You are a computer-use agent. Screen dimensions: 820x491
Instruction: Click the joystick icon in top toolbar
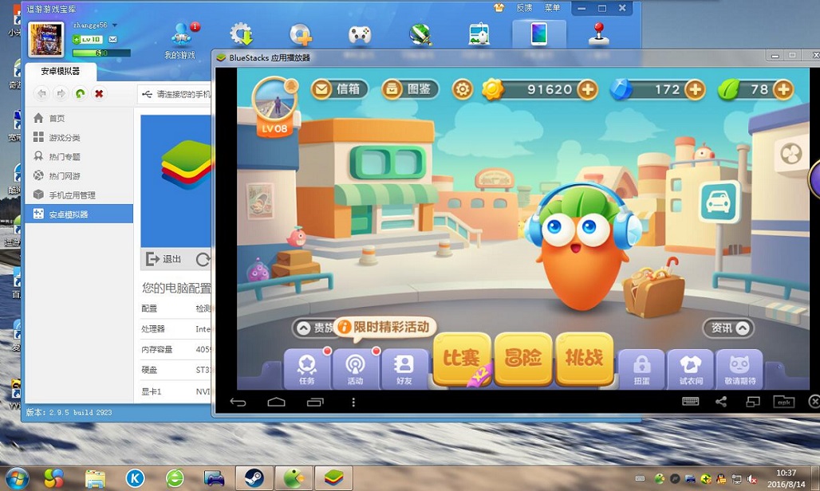pos(599,34)
